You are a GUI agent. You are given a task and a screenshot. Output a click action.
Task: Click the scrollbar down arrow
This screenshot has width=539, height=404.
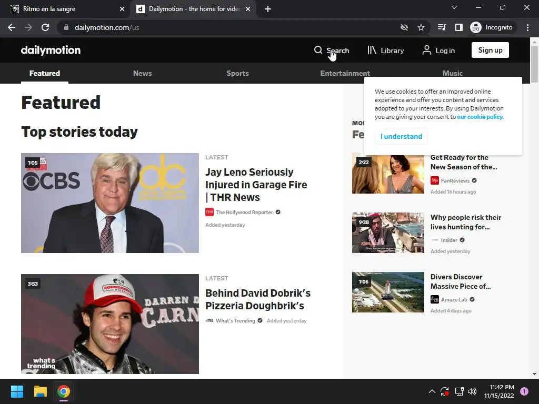[534, 374]
